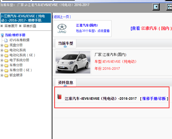Expand the 车身分册（6E）tree node
Screen dimensions: 172x139
tap(2, 70)
